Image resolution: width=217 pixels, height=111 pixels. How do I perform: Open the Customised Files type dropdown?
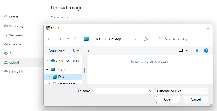pyautogui.click(x=182, y=91)
